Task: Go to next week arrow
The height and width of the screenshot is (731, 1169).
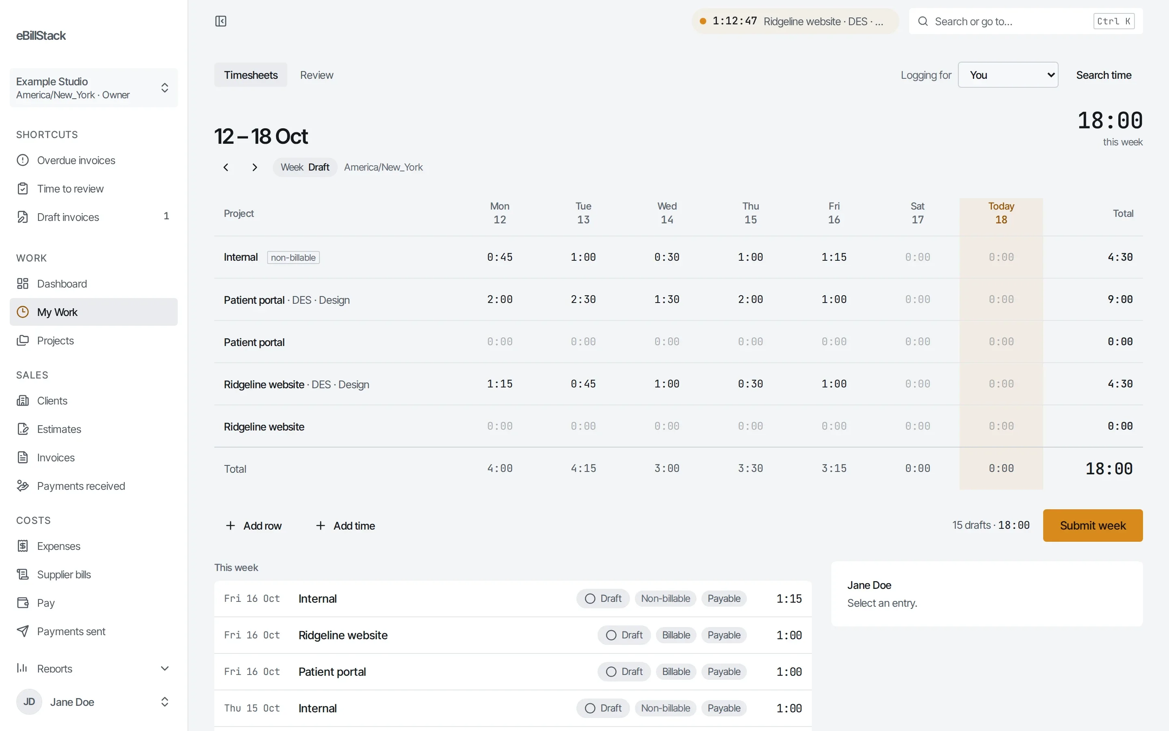Action: point(255,167)
